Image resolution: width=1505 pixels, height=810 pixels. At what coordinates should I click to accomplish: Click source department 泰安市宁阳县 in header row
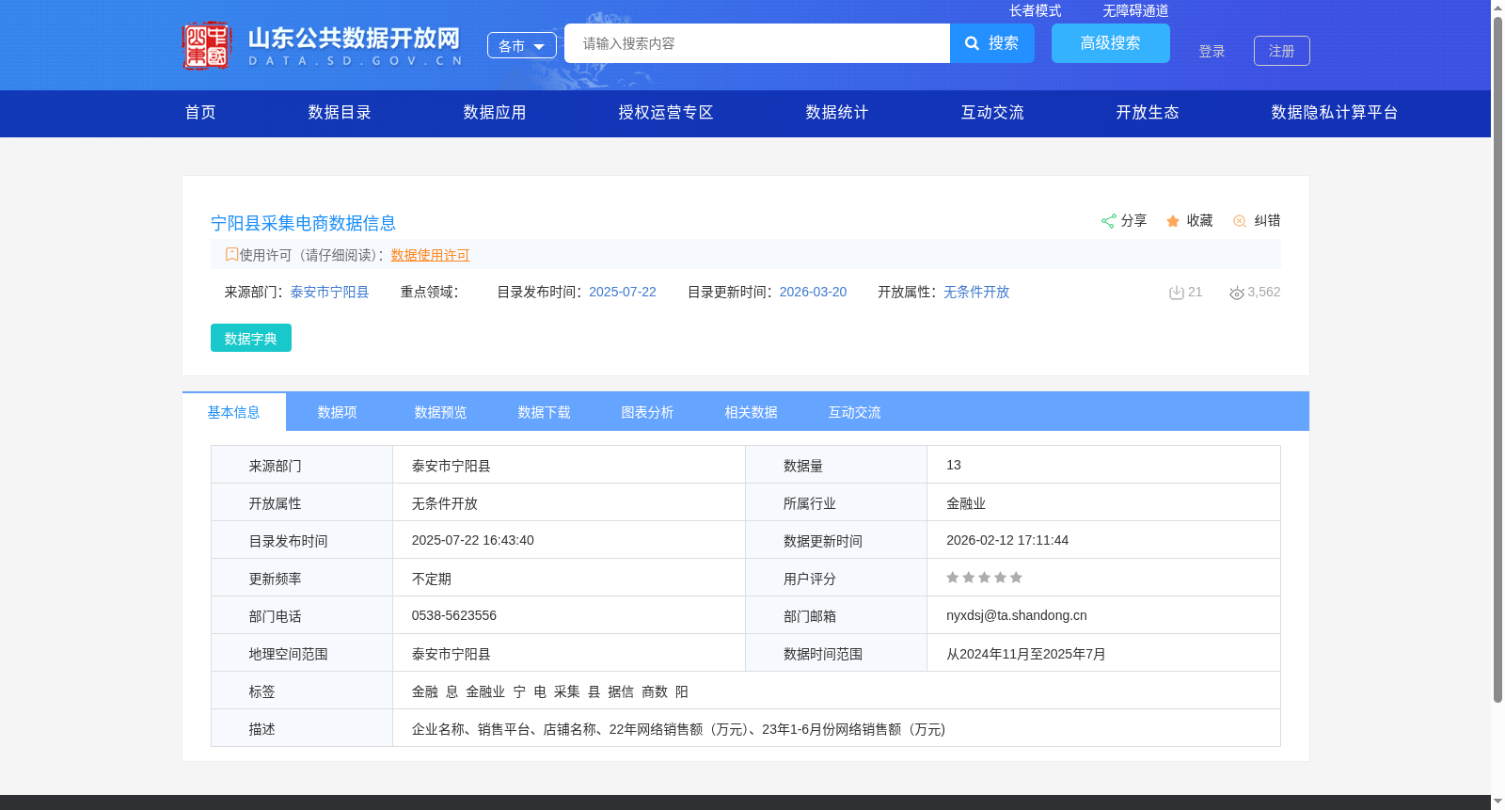tap(329, 293)
